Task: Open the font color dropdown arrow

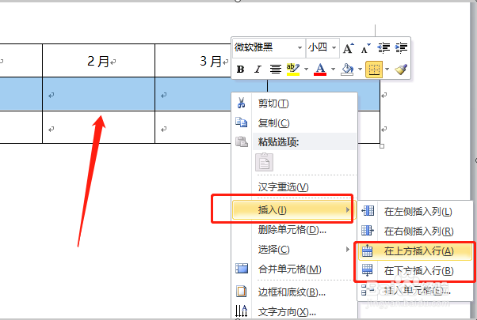Action: (333, 70)
